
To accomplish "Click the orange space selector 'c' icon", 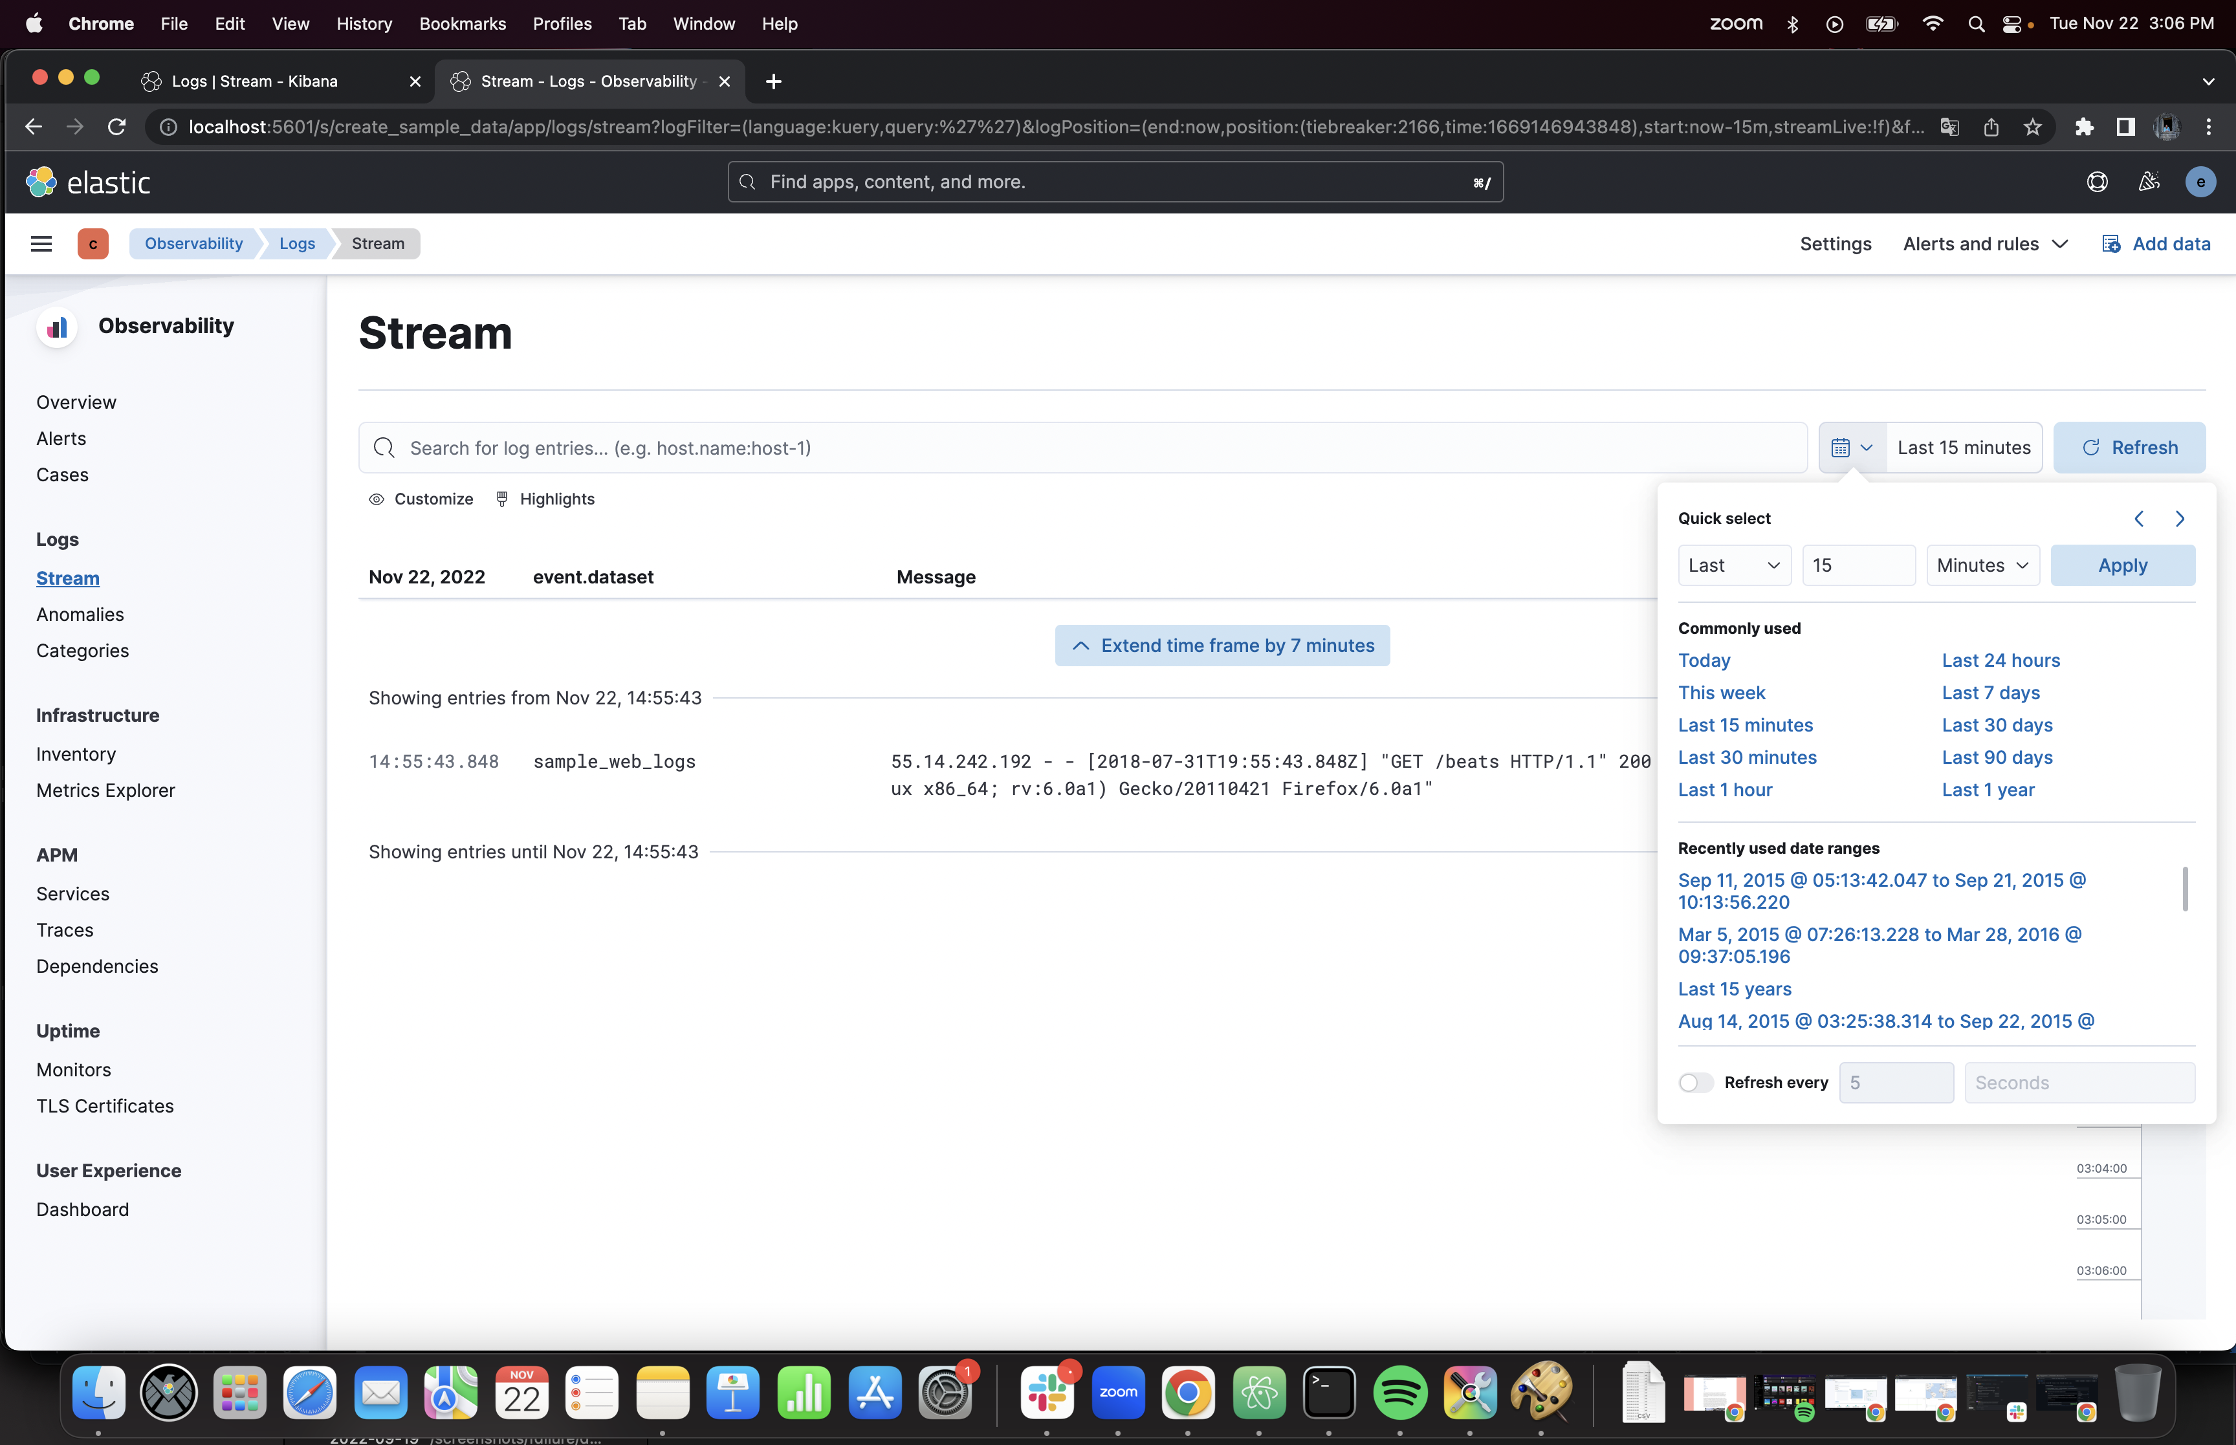I will pyautogui.click(x=93, y=244).
